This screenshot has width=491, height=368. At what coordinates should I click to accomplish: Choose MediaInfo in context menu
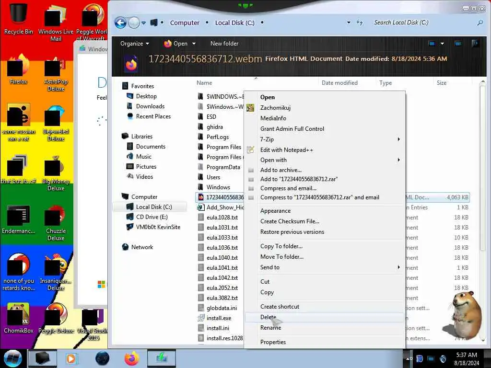point(325,118)
